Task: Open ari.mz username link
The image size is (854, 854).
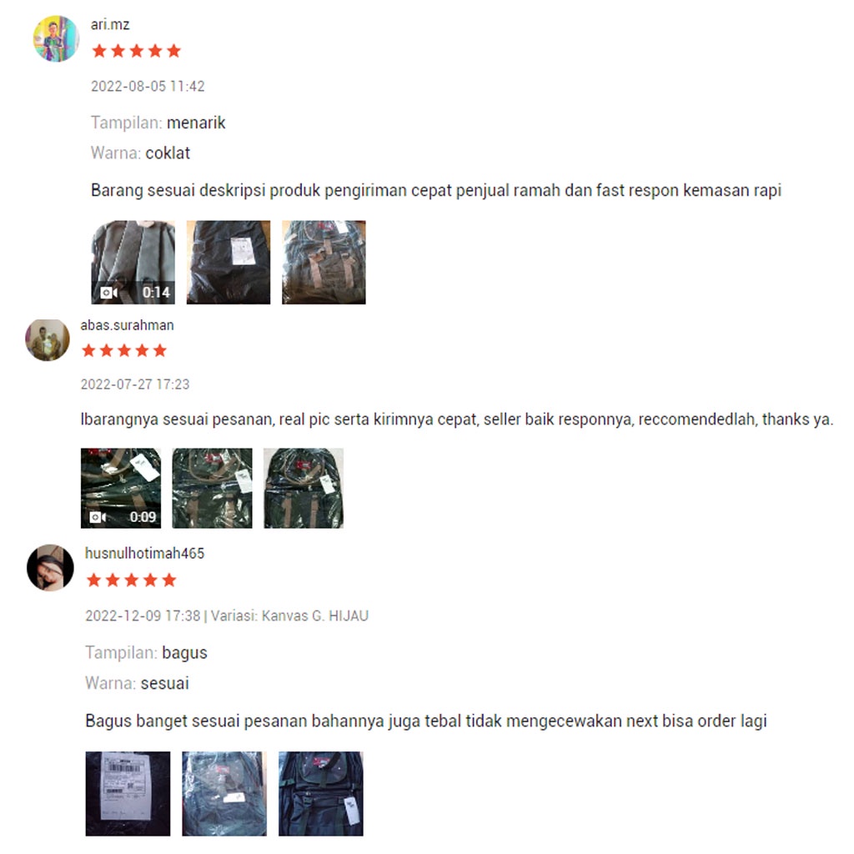Action: click(x=110, y=24)
